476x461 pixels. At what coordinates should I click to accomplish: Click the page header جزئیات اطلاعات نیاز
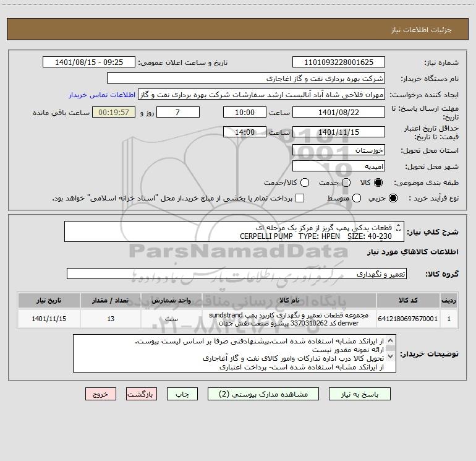click(422, 30)
